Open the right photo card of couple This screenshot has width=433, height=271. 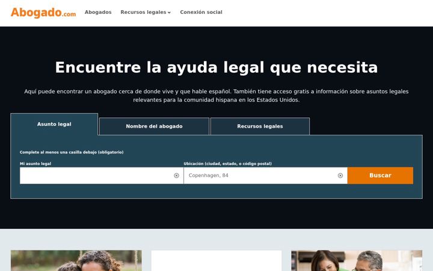[x=357, y=261]
